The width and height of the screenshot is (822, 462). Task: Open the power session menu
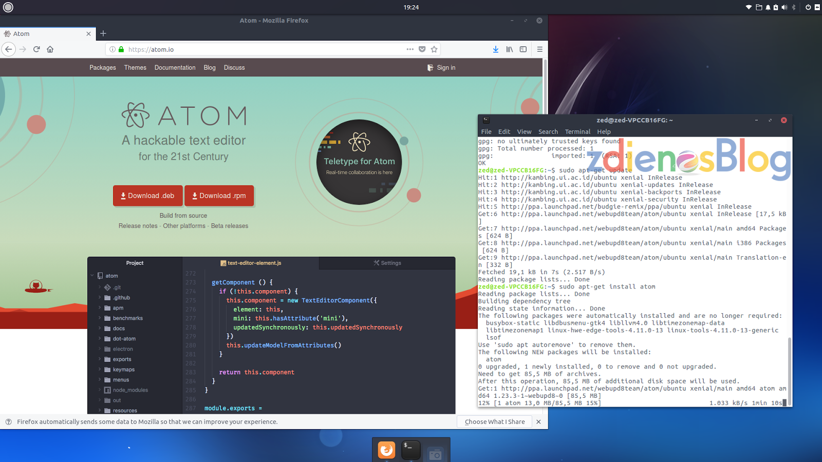(808, 7)
